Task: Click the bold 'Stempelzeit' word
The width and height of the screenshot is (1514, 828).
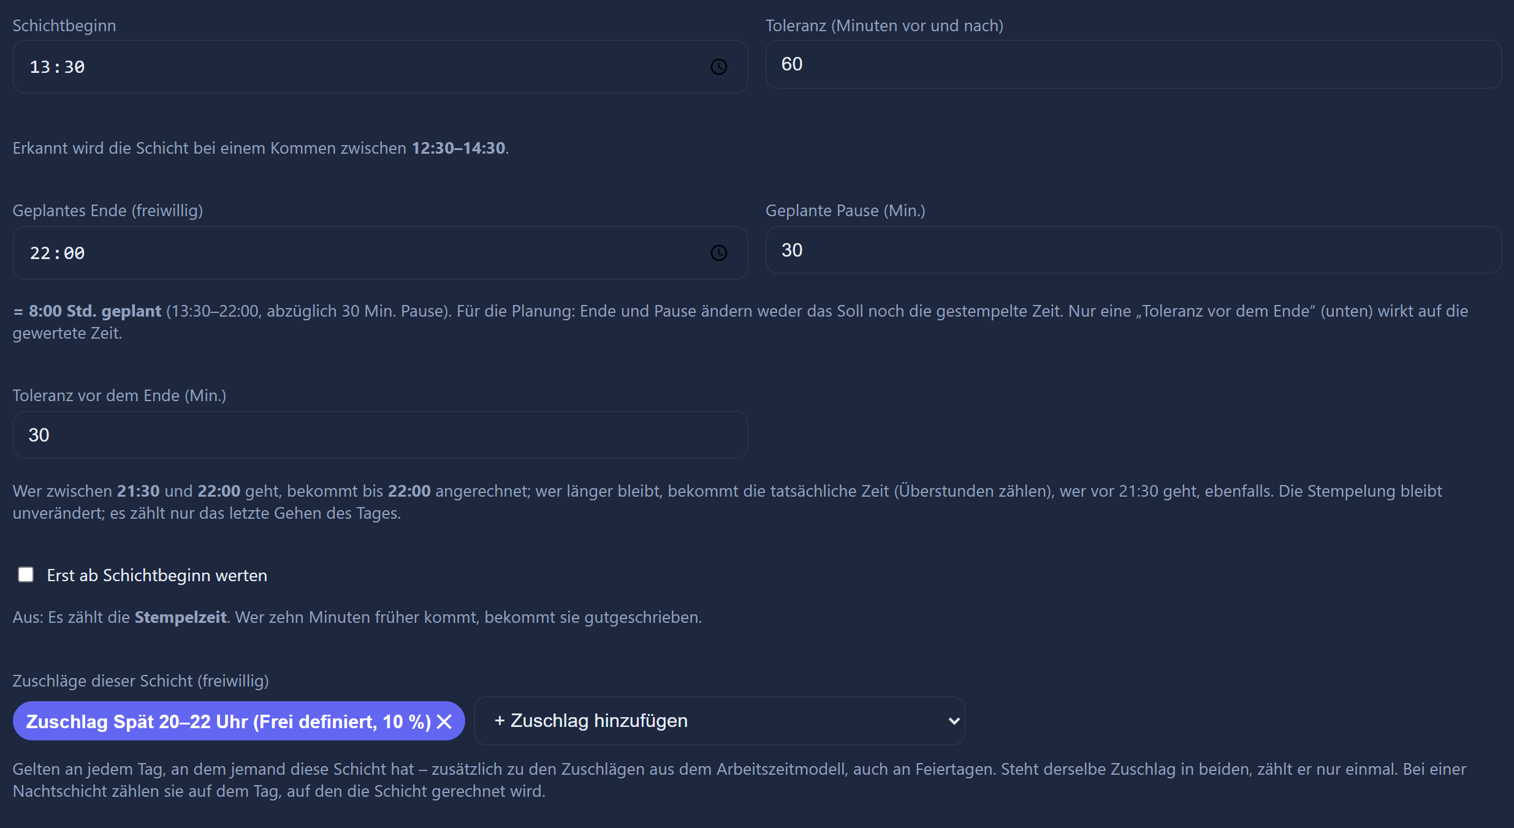Action: [181, 617]
